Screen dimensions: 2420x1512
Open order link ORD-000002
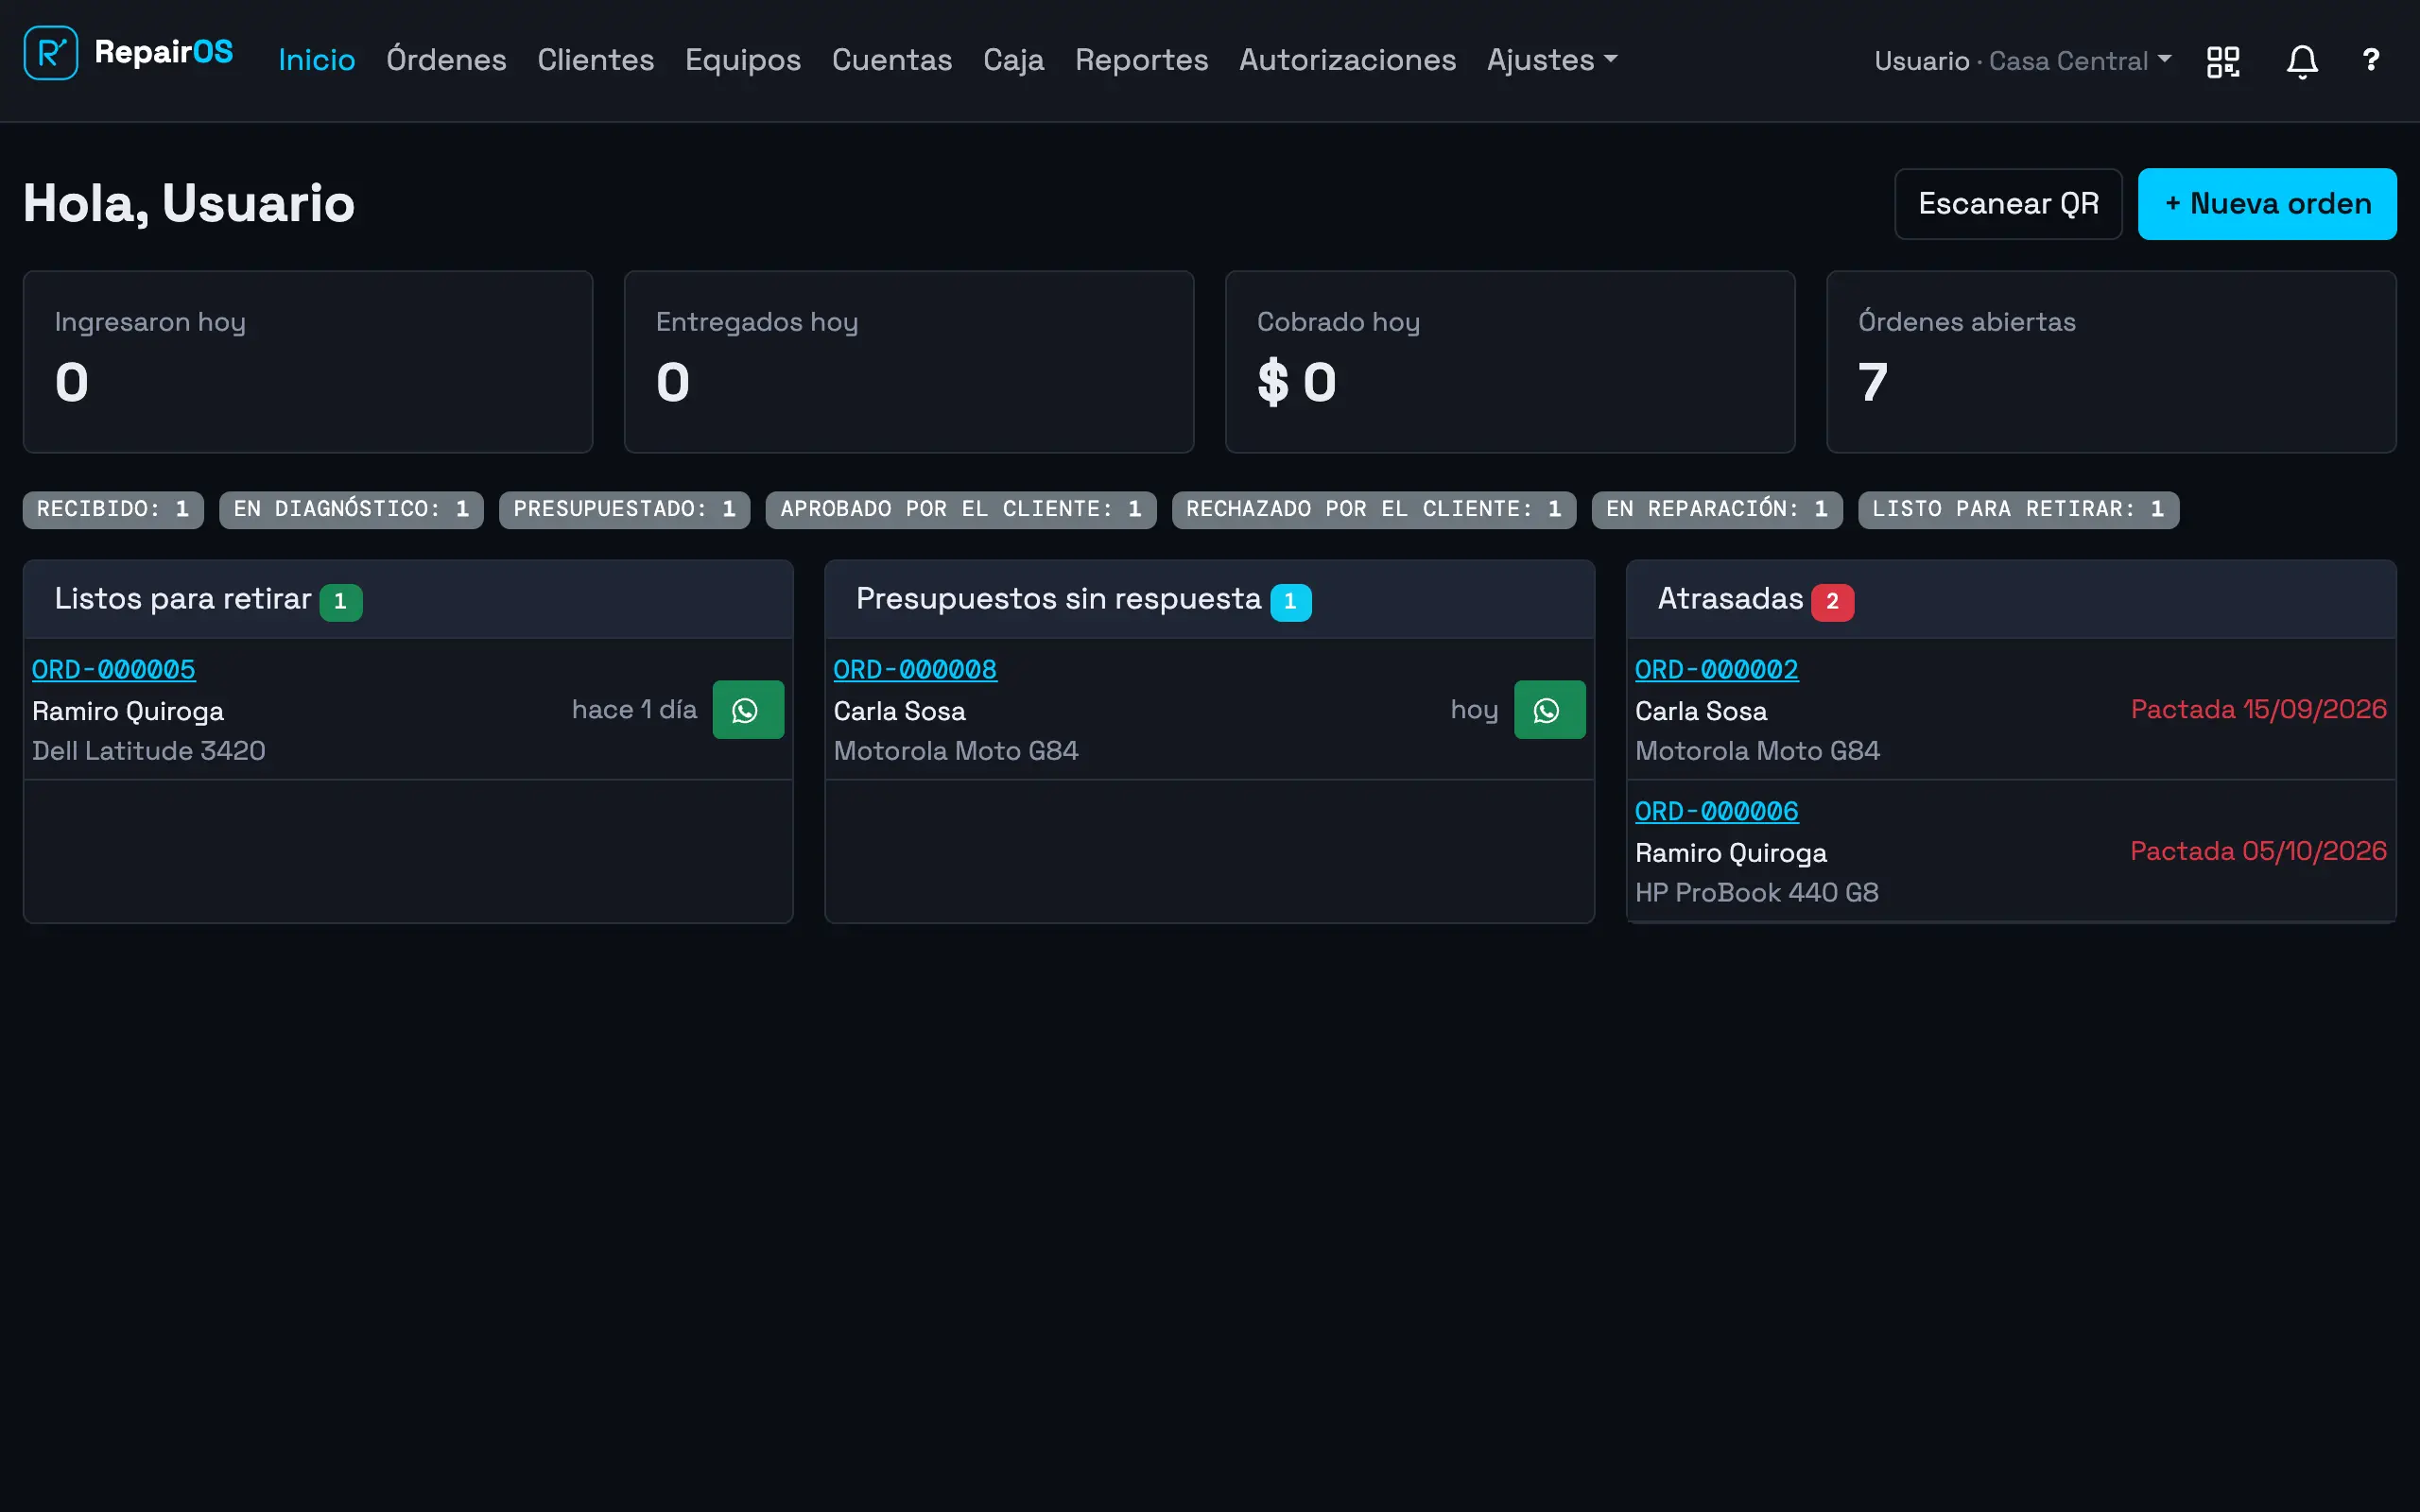coord(1717,670)
